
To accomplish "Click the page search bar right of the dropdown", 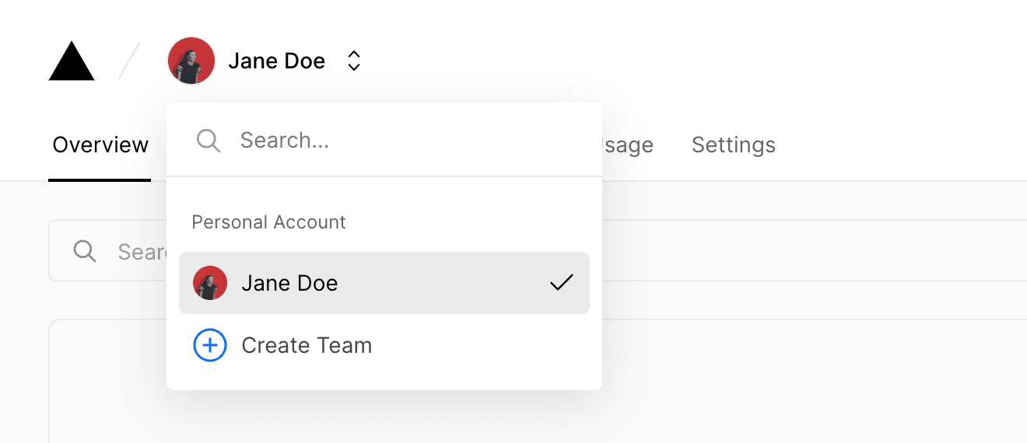I will [815, 250].
